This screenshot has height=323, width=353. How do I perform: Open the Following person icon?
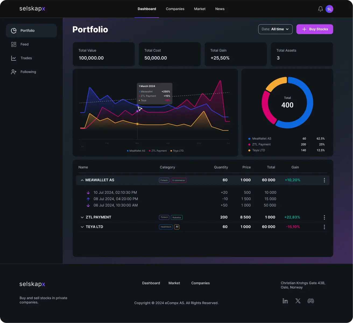pyautogui.click(x=14, y=72)
